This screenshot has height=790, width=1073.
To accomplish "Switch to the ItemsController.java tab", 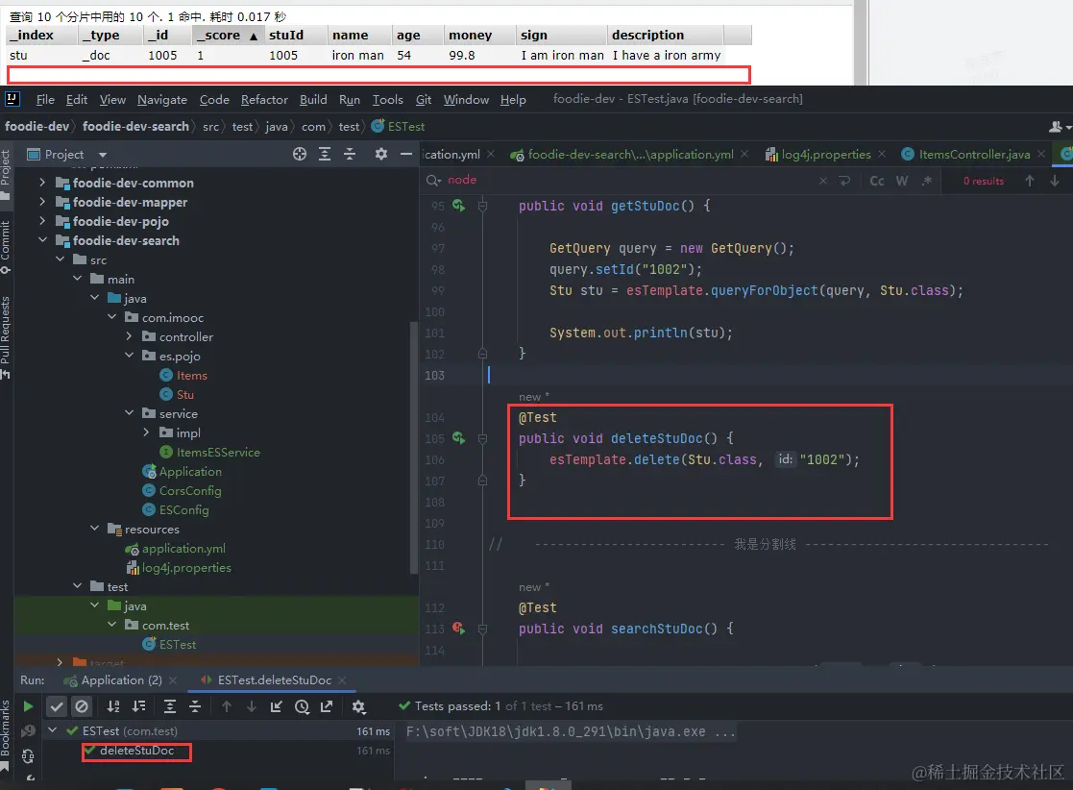I will pyautogui.click(x=965, y=155).
